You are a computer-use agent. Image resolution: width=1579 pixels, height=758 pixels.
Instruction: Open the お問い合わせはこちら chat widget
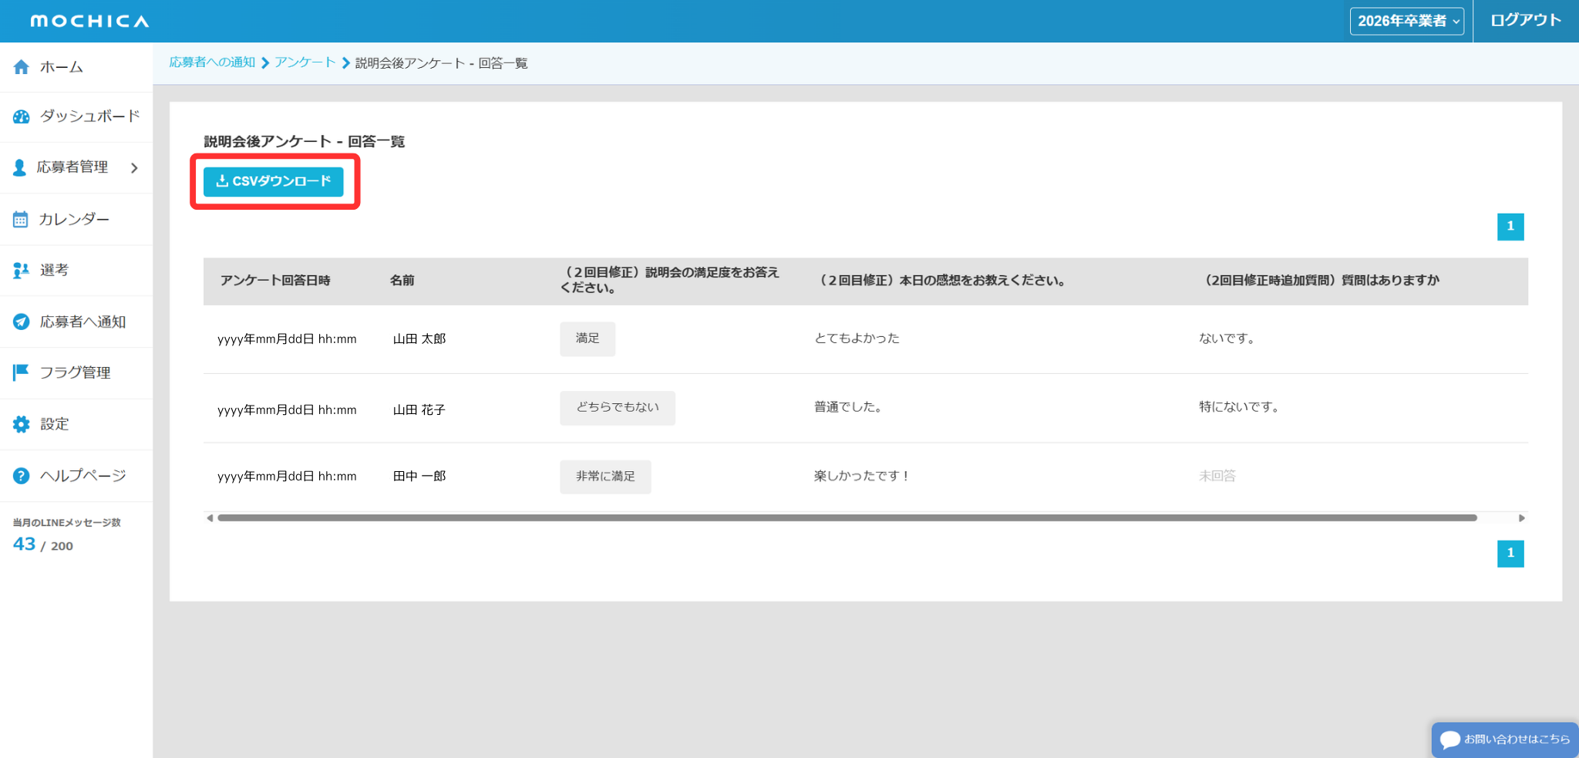(1504, 739)
